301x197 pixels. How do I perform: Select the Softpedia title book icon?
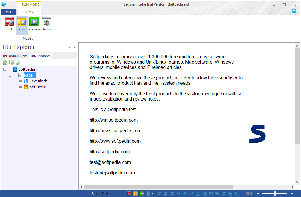(15, 69)
